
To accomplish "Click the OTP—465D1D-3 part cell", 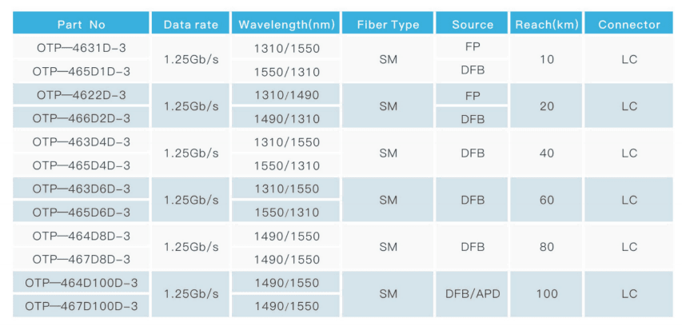I will [x=81, y=72].
